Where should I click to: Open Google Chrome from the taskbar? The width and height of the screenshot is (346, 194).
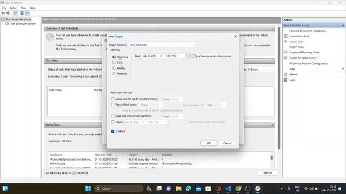(x=238, y=189)
